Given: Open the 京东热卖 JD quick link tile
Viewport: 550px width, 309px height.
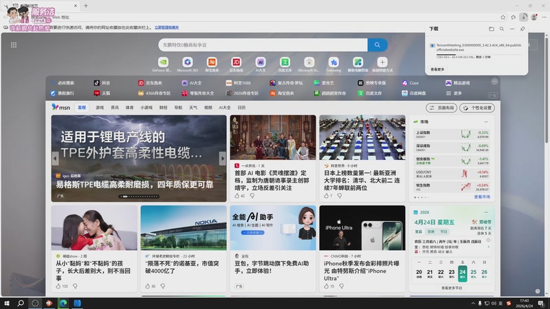Looking at the screenshot, I should [x=236, y=65].
